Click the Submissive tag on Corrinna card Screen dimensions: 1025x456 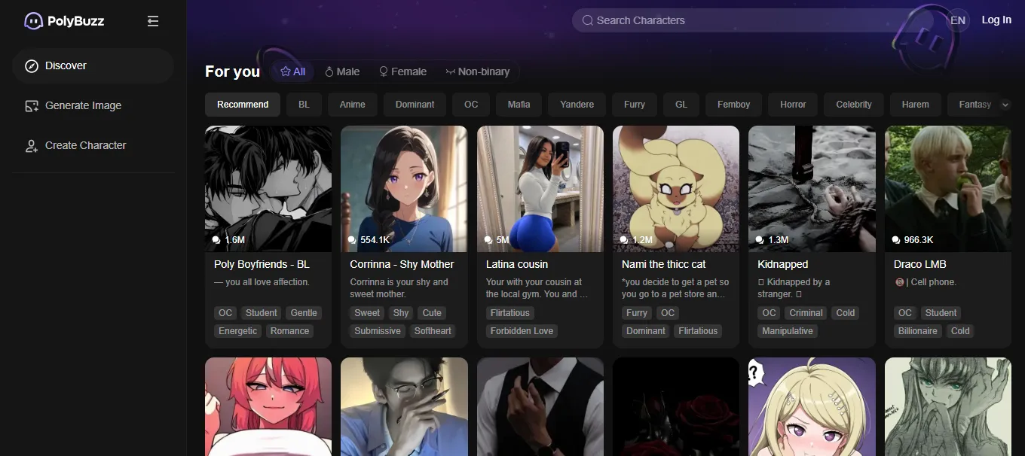(378, 331)
